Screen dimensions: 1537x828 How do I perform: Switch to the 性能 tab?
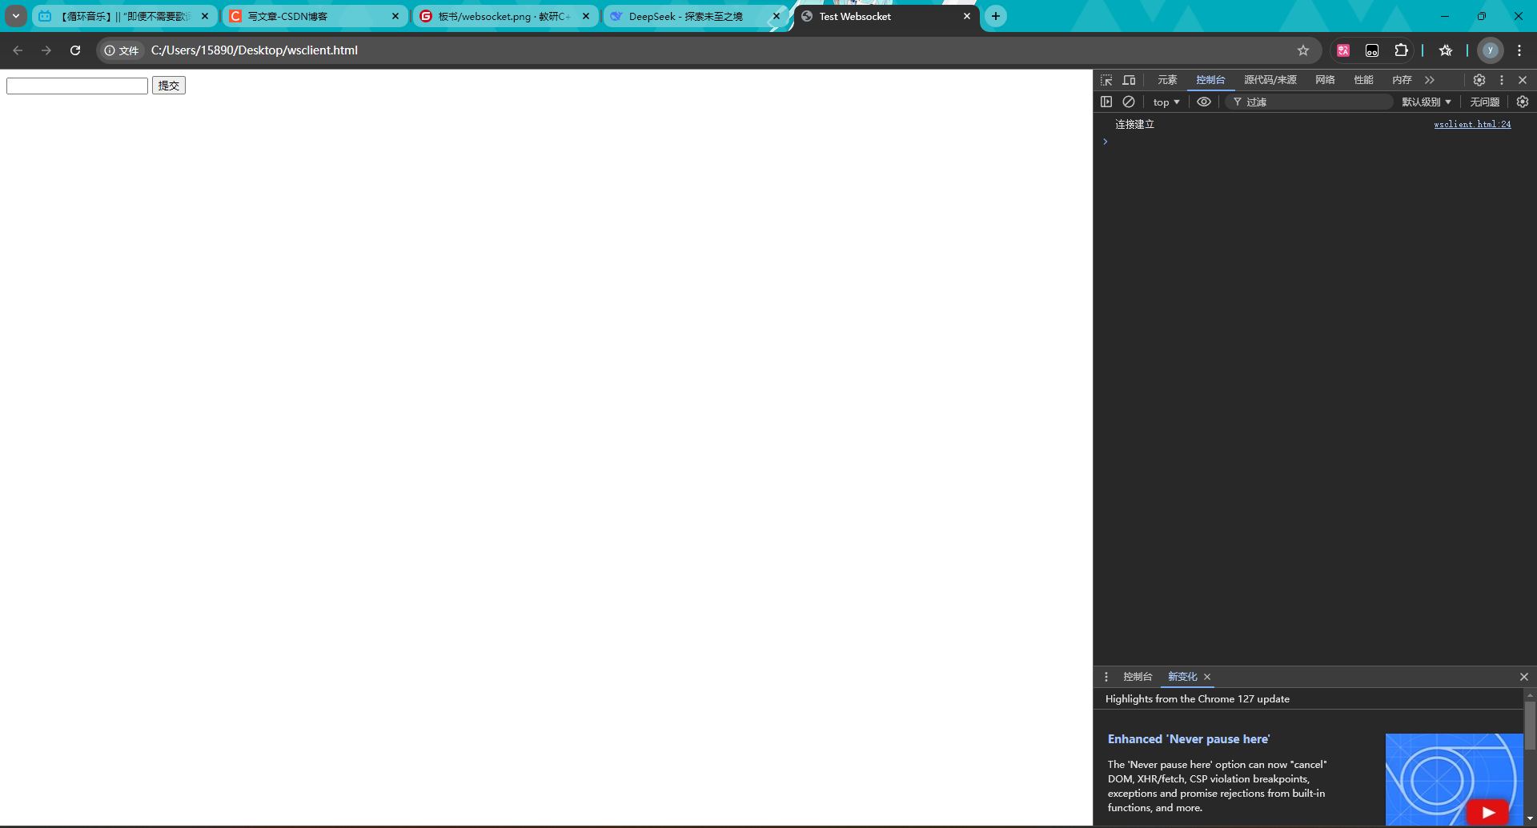1363,80
